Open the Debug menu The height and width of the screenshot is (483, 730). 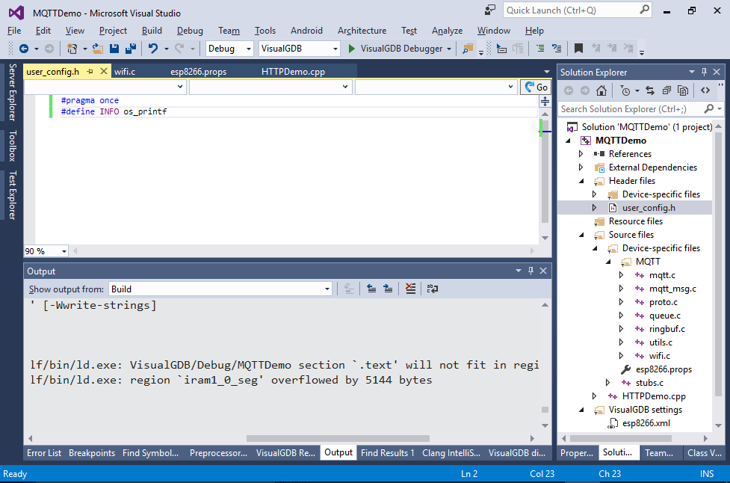pyautogui.click(x=190, y=30)
